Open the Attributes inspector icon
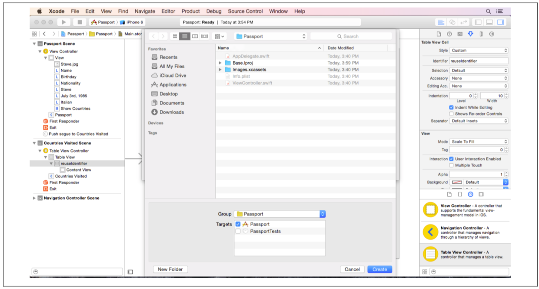 470,34
